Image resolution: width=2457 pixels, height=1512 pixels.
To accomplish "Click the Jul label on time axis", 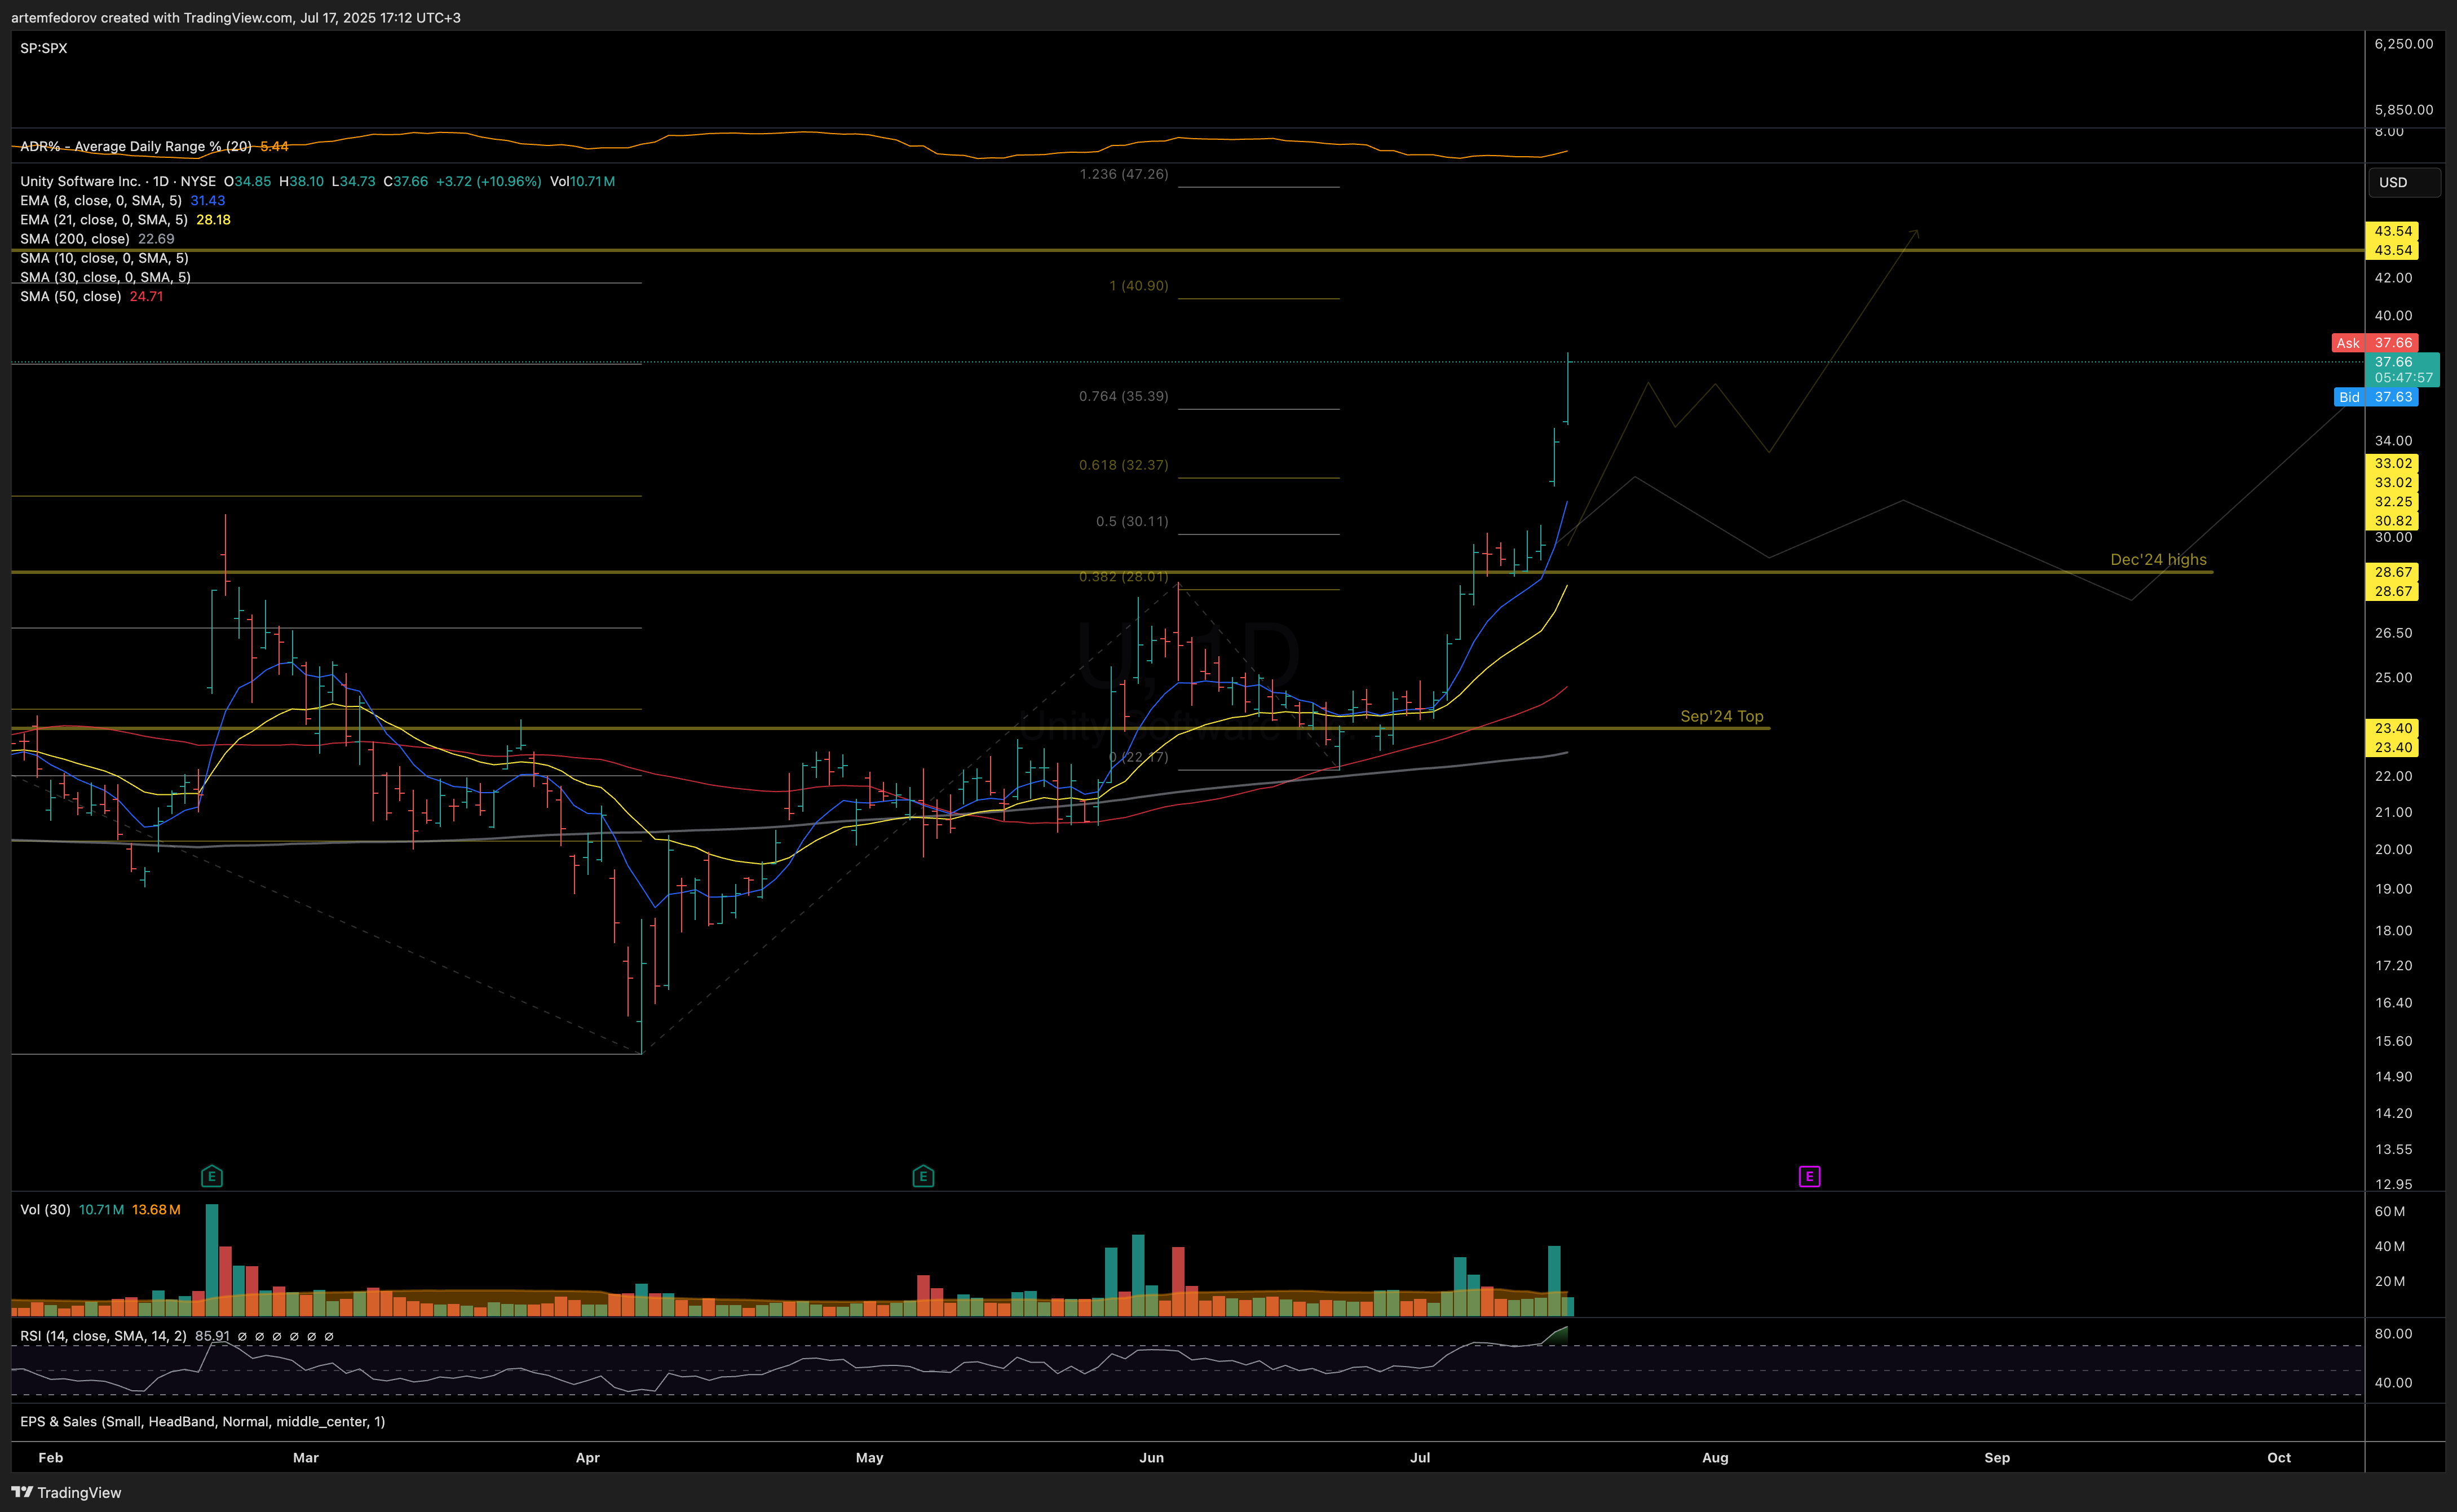I will coord(1420,1457).
